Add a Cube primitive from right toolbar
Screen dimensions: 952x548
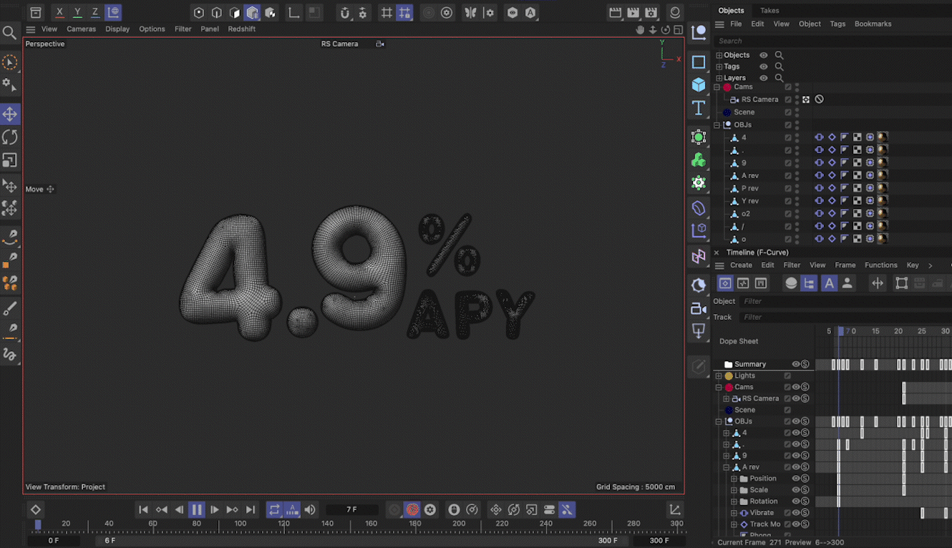[x=699, y=85]
